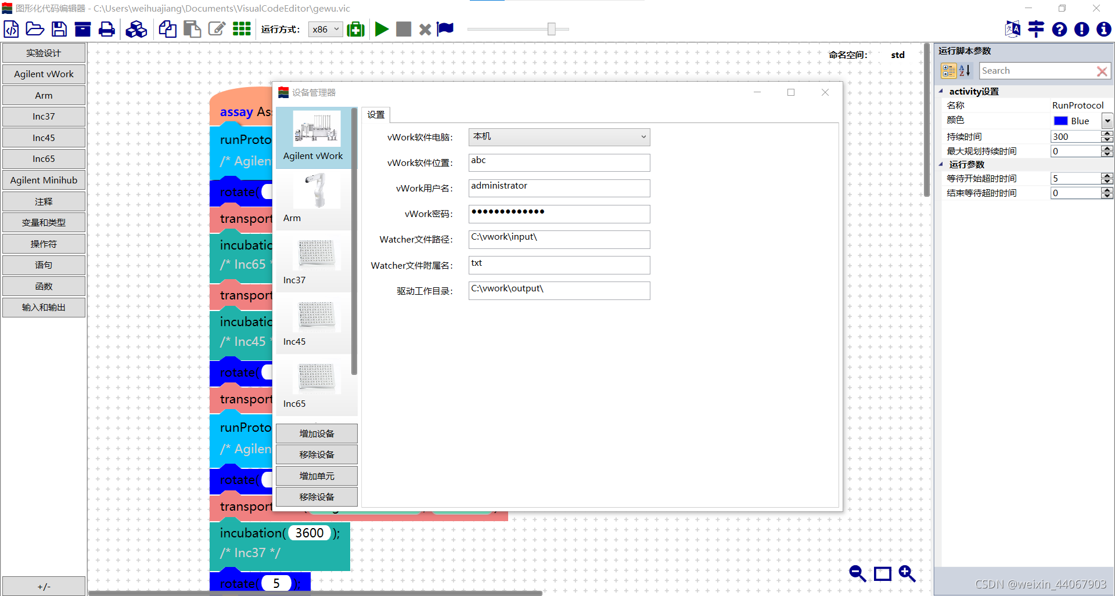The image size is (1115, 596).
Task: Select the Inc37 device thumbnail
Action: pos(314,261)
